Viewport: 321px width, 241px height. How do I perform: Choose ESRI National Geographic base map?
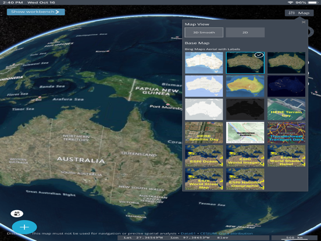[245, 179]
